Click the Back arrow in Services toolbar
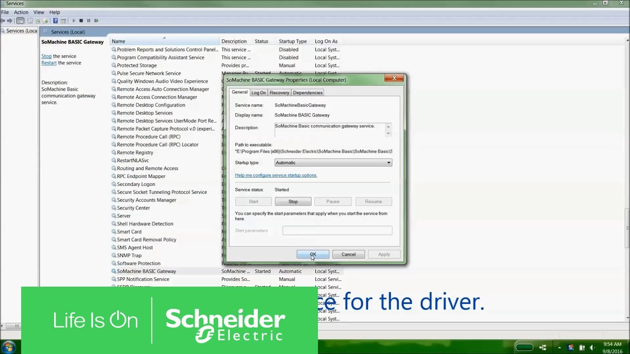This screenshot has width=630, height=354. point(3,21)
